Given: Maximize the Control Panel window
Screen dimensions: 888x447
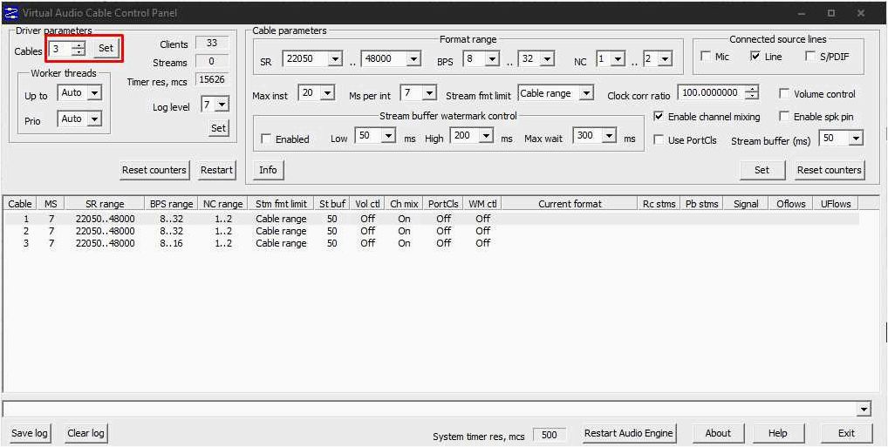Looking at the screenshot, I should coord(830,12).
